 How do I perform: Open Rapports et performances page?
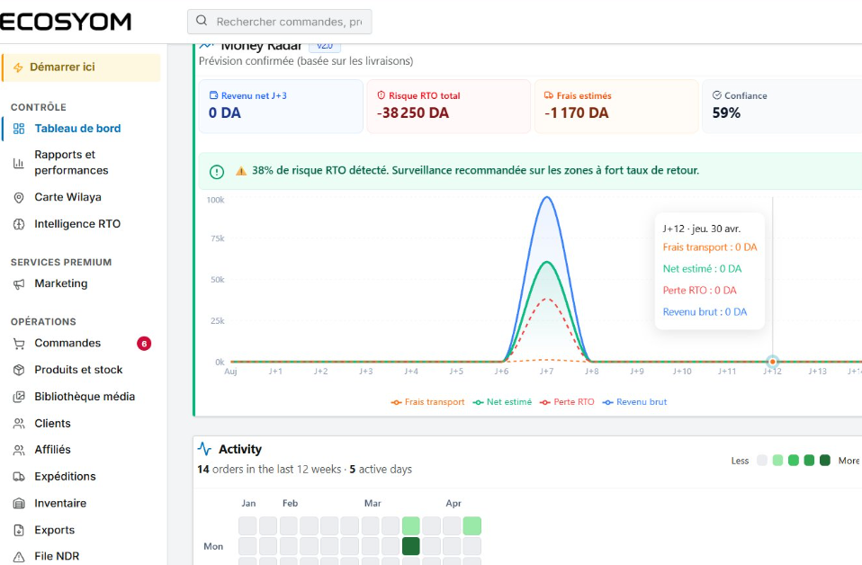(x=81, y=163)
